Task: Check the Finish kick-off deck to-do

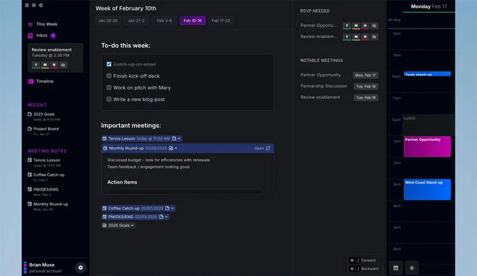Action: (x=109, y=76)
